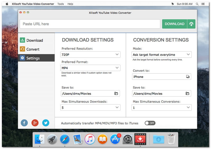Switch to the Convert sidebar section
The image size is (211, 149).
pyautogui.click(x=33, y=49)
